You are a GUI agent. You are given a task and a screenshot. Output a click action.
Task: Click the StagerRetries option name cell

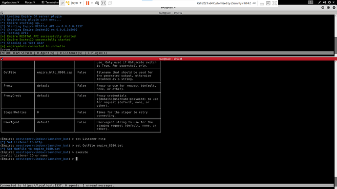point(15,113)
